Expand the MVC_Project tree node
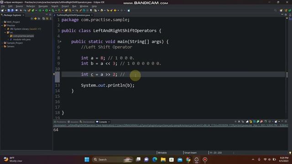Screen dimensions: 292x164 (x=2, y=22)
